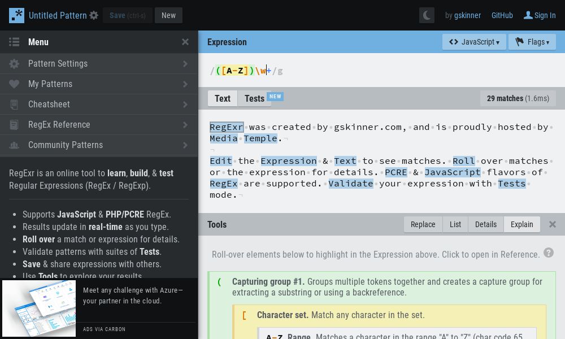Click the highlighted match "RegExr"
This screenshot has width=565, height=339.
(x=227, y=127)
